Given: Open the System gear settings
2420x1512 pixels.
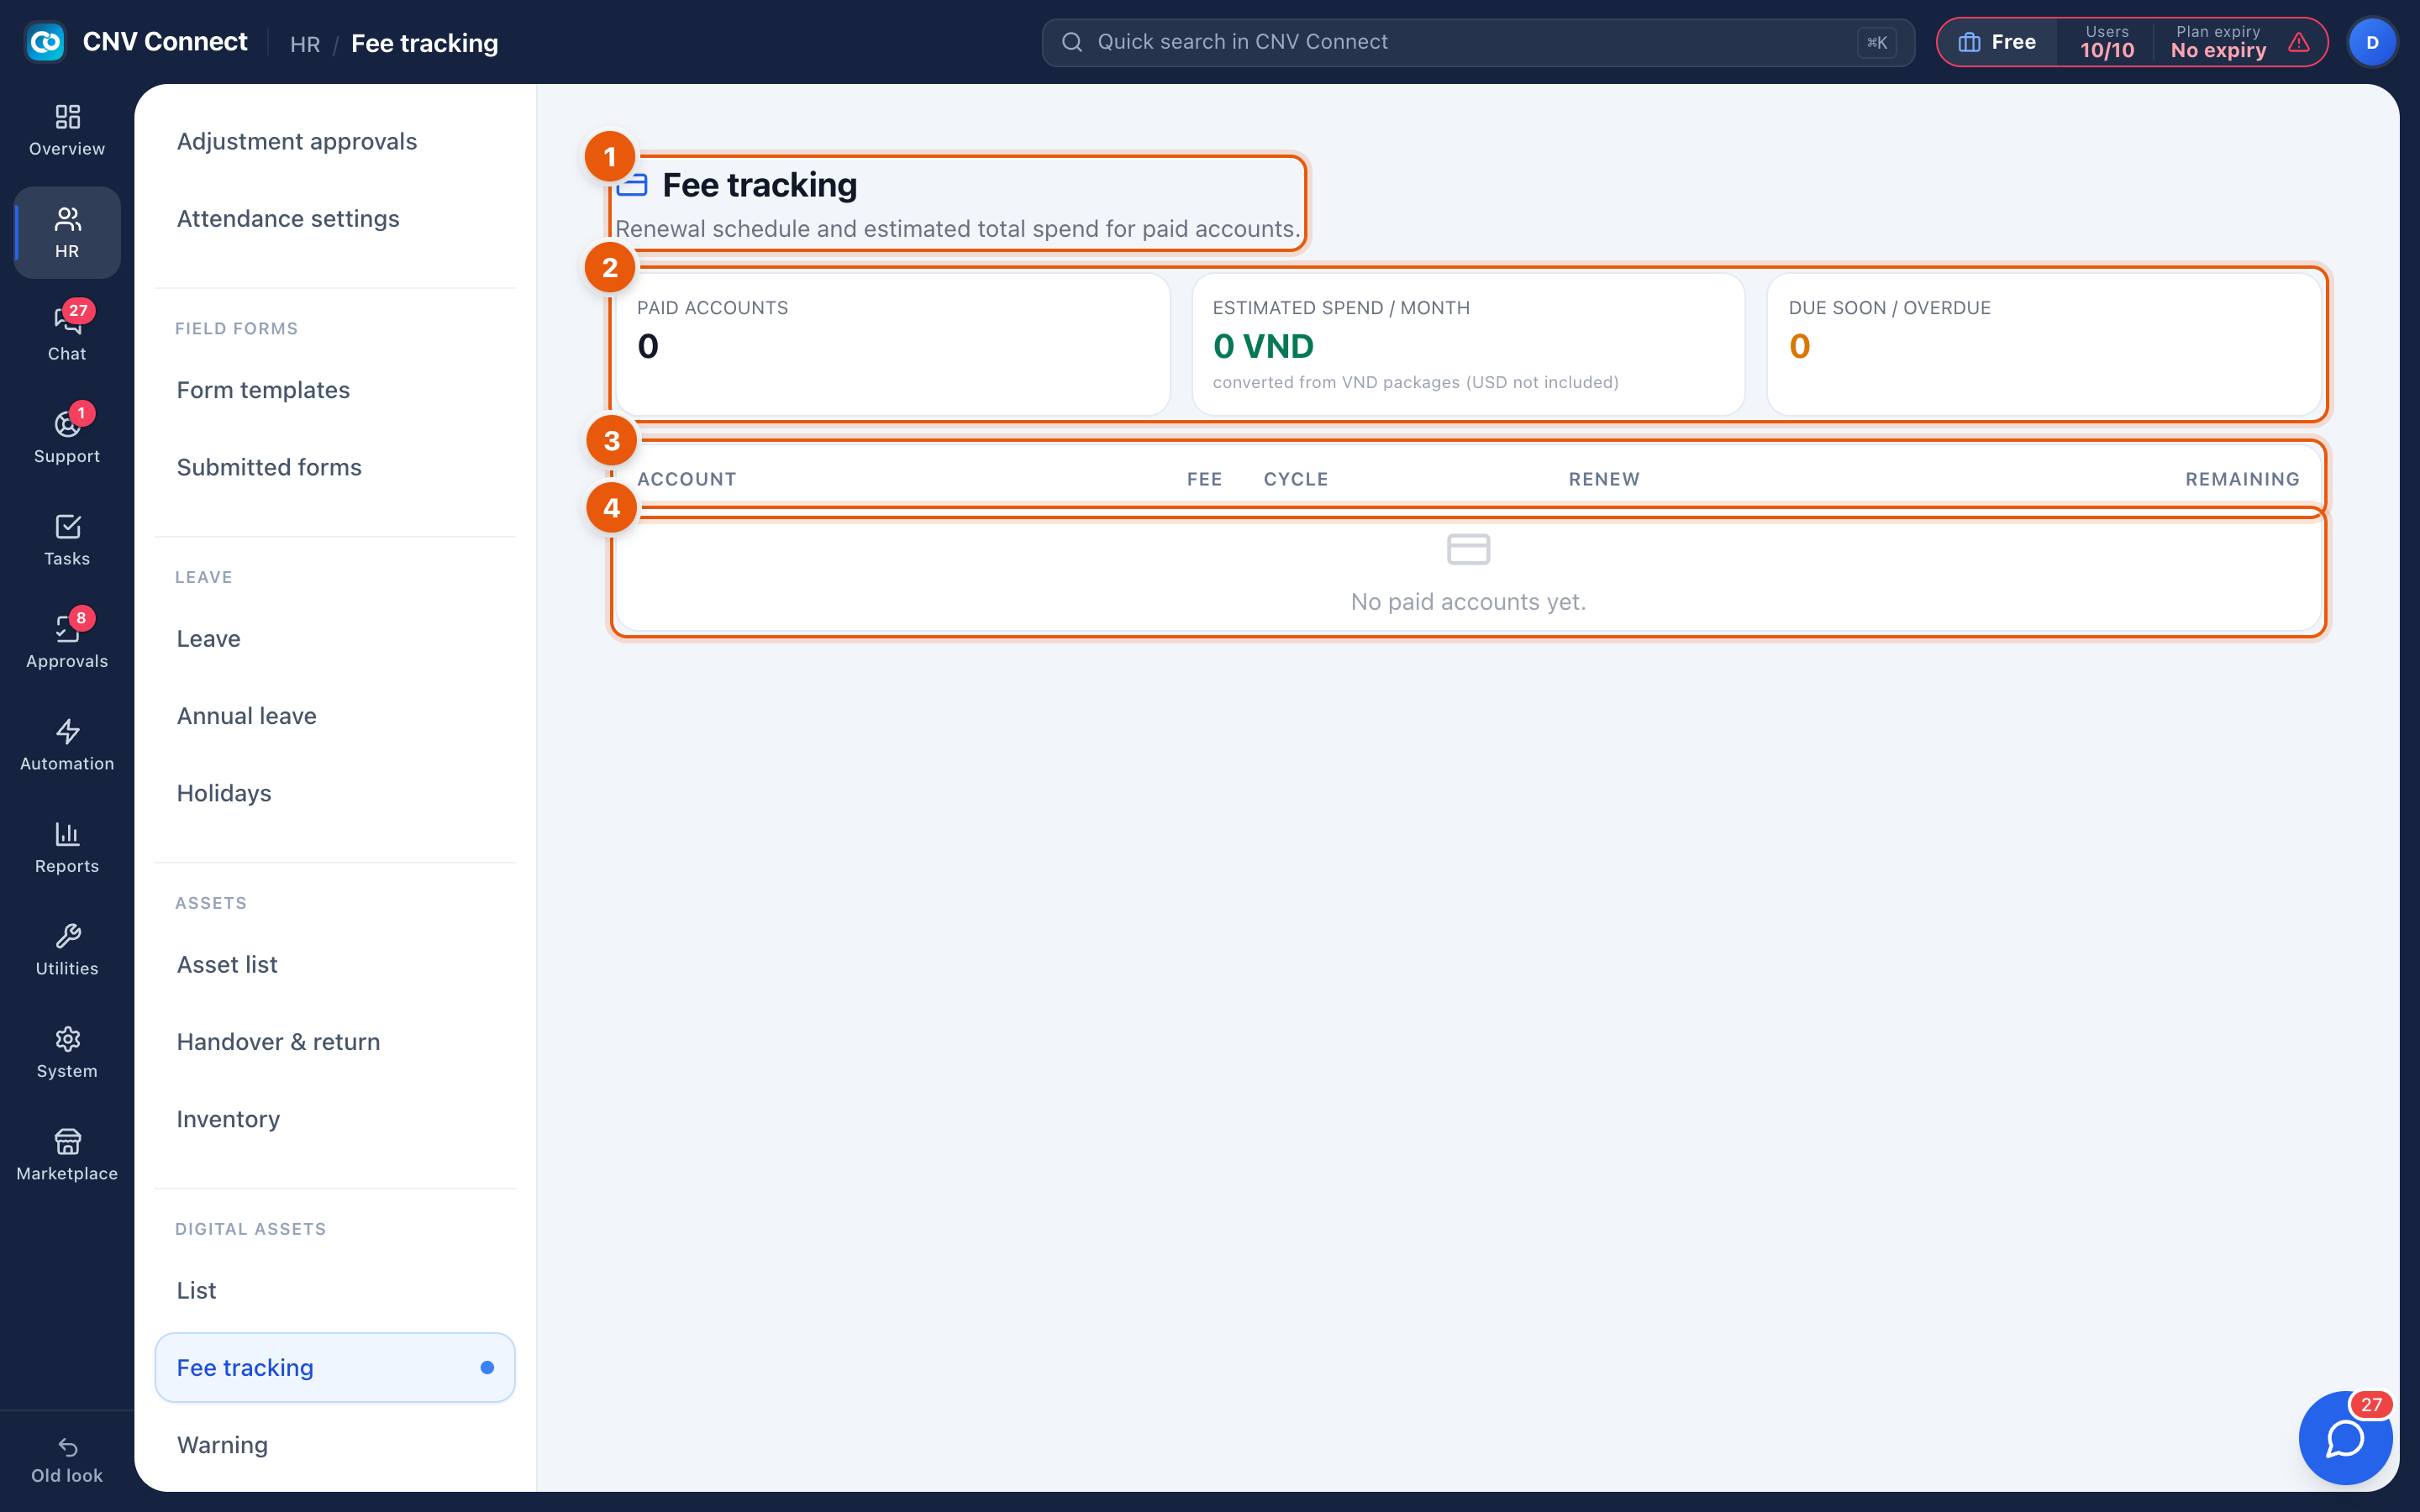Looking at the screenshot, I should coord(67,1051).
